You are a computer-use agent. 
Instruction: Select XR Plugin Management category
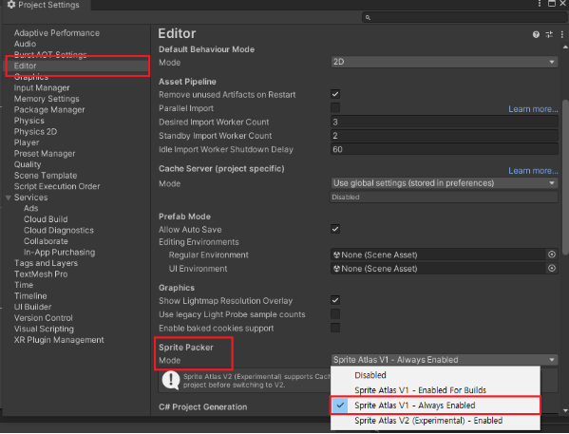[x=59, y=340]
